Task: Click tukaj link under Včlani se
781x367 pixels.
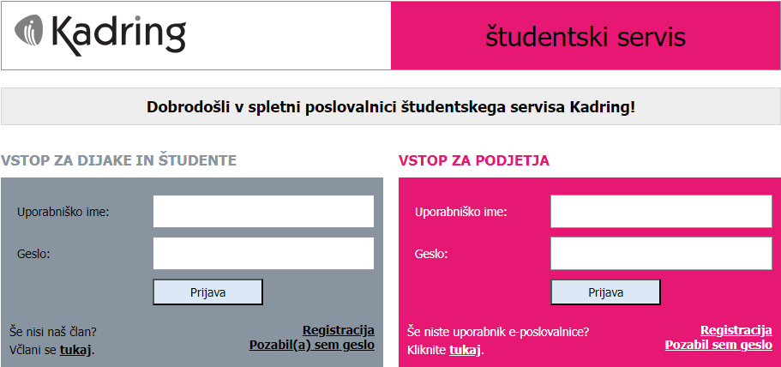Action: coord(76,350)
